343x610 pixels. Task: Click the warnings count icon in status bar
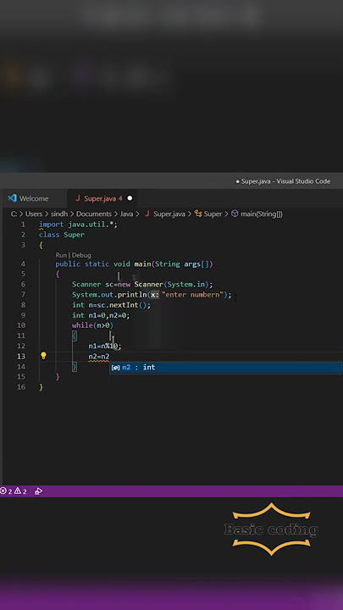pyautogui.click(x=18, y=491)
